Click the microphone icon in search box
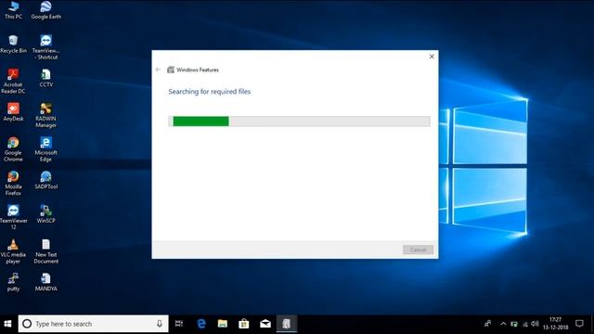The width and height of the screenshot is (594, 334). (x=160, y=324)
